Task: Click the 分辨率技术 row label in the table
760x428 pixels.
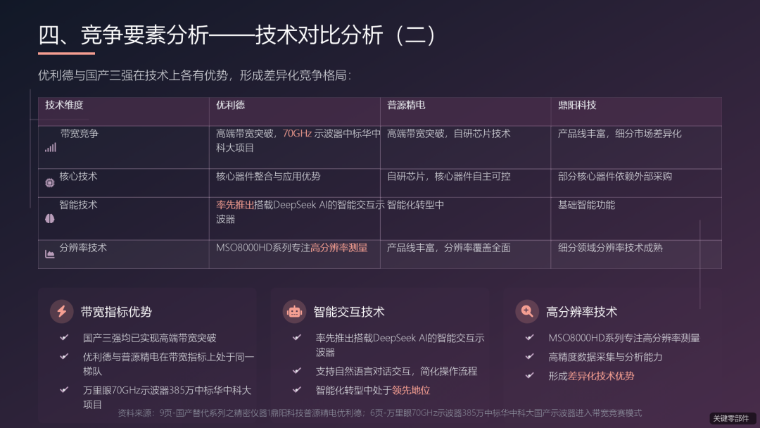Action: 83,247
